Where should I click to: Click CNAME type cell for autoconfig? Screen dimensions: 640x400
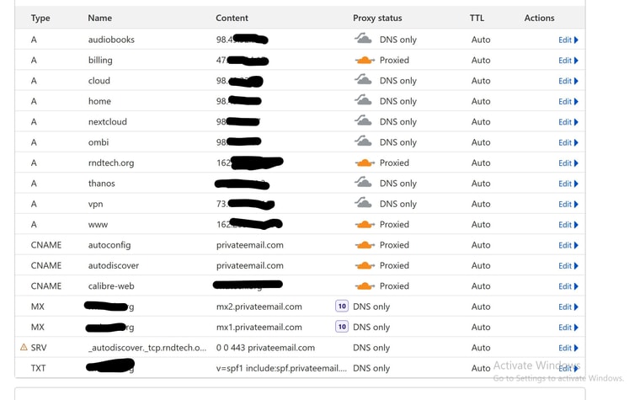click(x=46, y=245)
